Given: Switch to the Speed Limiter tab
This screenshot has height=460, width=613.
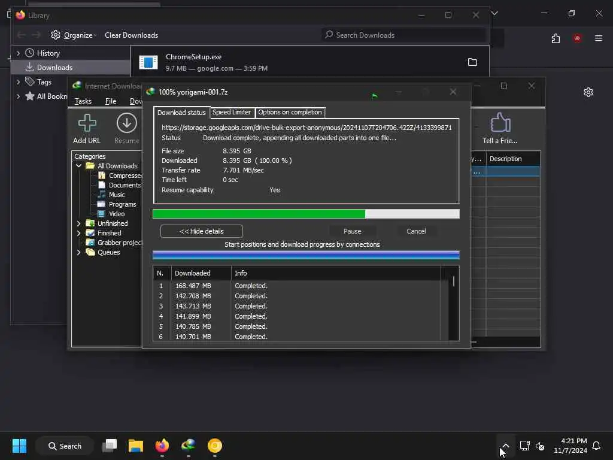Looking at the screenshot, I should (232, 112).
